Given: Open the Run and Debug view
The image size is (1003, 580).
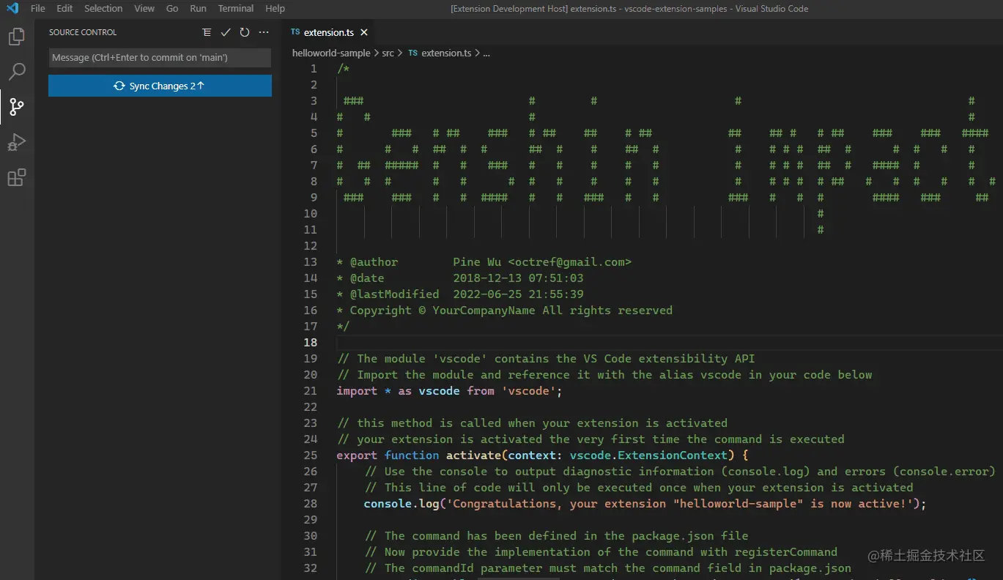Looking at the screenshot, I should tap(17, 142).
